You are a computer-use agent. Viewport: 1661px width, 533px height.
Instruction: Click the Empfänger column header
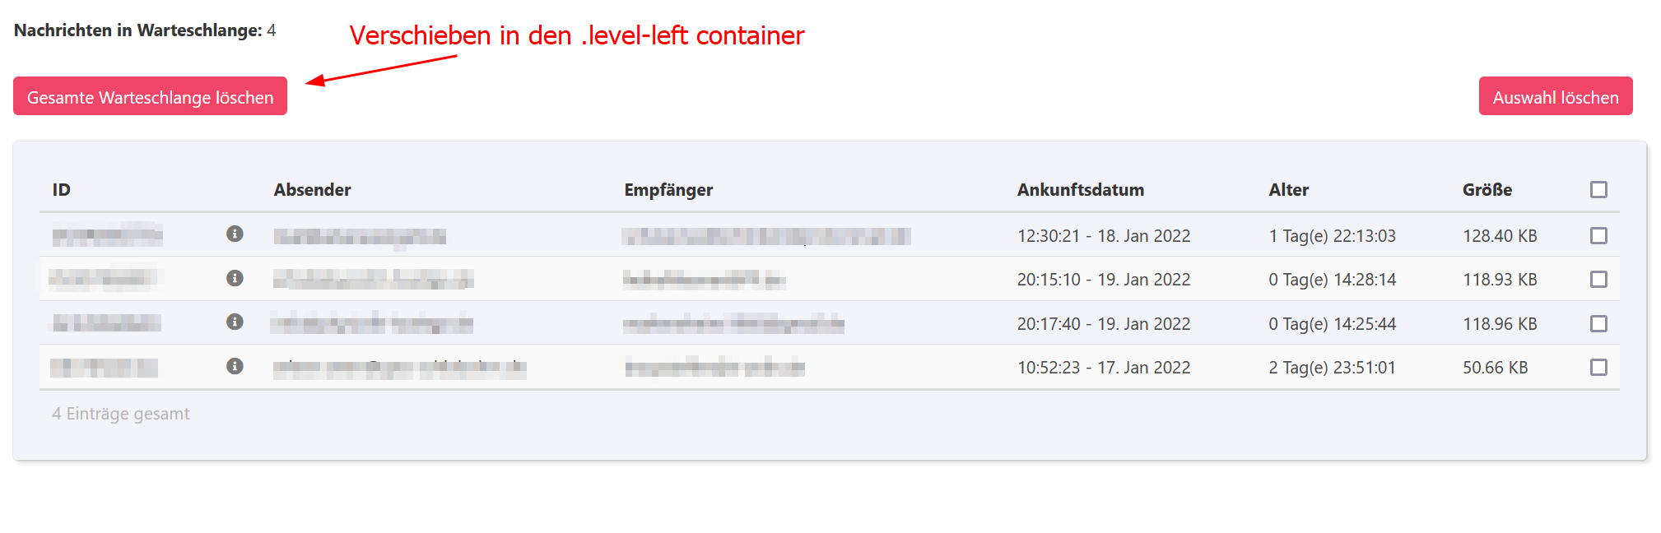click(668, 190)
